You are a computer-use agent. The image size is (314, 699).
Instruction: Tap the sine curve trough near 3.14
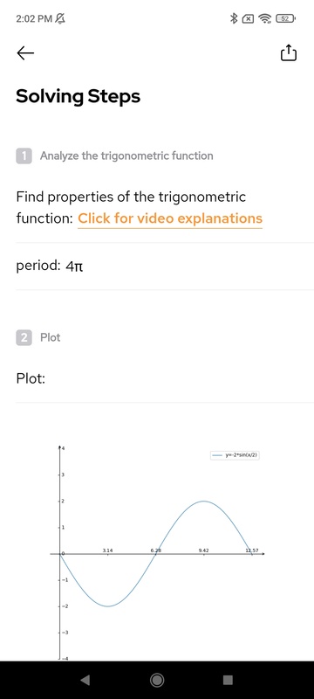click(x=107, y=606)
